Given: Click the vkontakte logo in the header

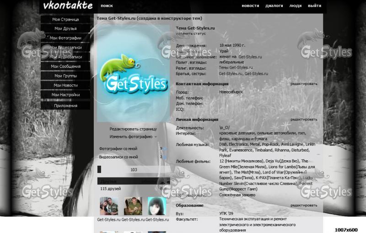Looking at the screenshot, I should 68,6.
